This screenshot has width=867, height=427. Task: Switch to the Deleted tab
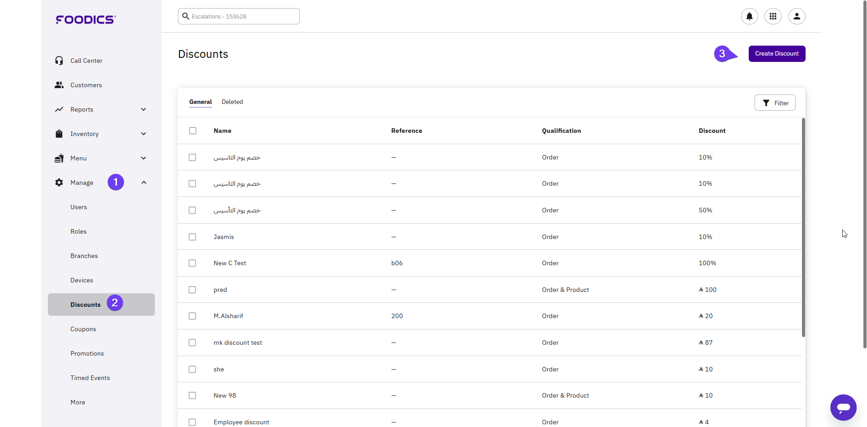click(232, 102)
